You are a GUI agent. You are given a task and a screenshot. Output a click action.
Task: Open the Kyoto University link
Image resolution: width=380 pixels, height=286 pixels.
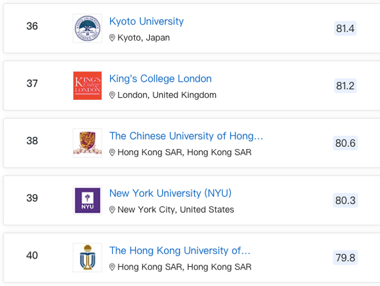pos(147,21)
